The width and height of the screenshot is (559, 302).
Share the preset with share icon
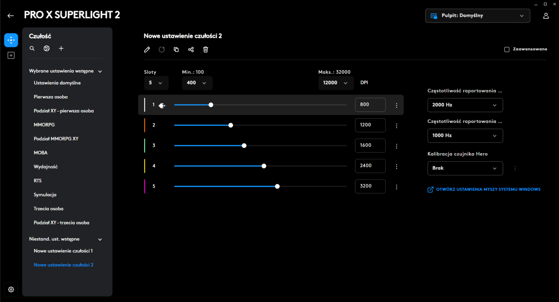tap(191, 49)
